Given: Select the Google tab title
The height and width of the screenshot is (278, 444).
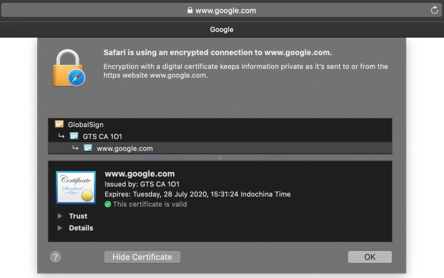Looking at the screenshot, I should point(222,29).
